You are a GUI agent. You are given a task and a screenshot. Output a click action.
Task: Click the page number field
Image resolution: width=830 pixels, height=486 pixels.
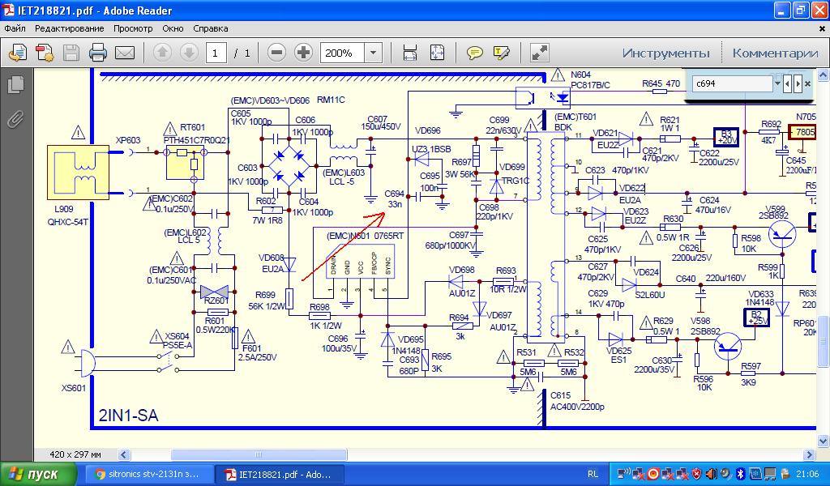[x=216, y=53]
